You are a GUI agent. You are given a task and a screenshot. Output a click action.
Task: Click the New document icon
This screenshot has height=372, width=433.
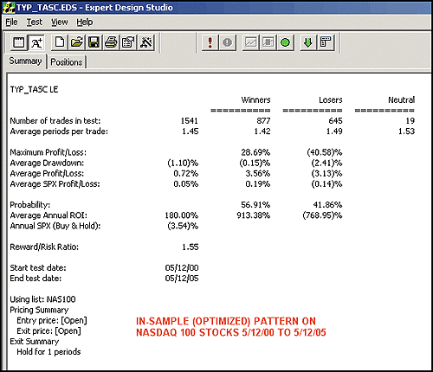pyautogui.click(x=60, y=42)
